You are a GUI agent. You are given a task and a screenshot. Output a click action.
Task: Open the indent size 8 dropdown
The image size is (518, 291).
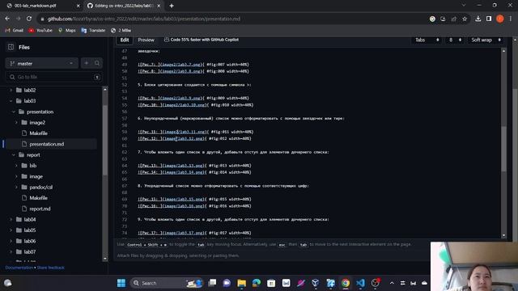click(x=455, y=40)
